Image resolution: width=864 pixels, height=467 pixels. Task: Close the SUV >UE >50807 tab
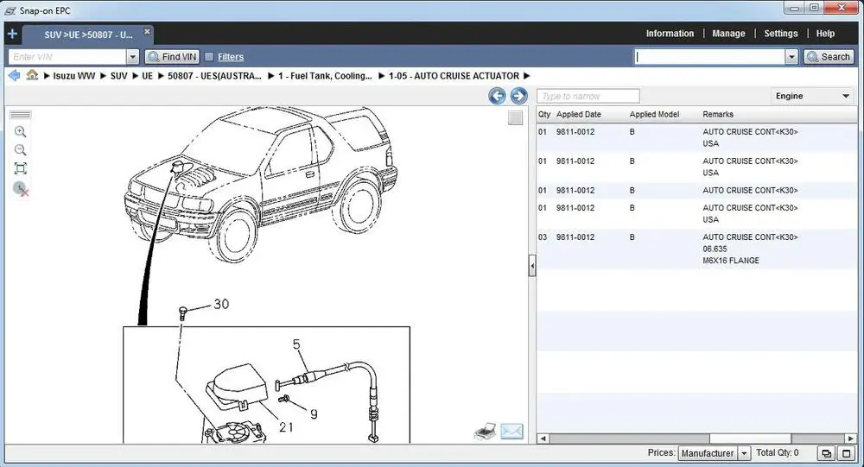pos(147,31)
